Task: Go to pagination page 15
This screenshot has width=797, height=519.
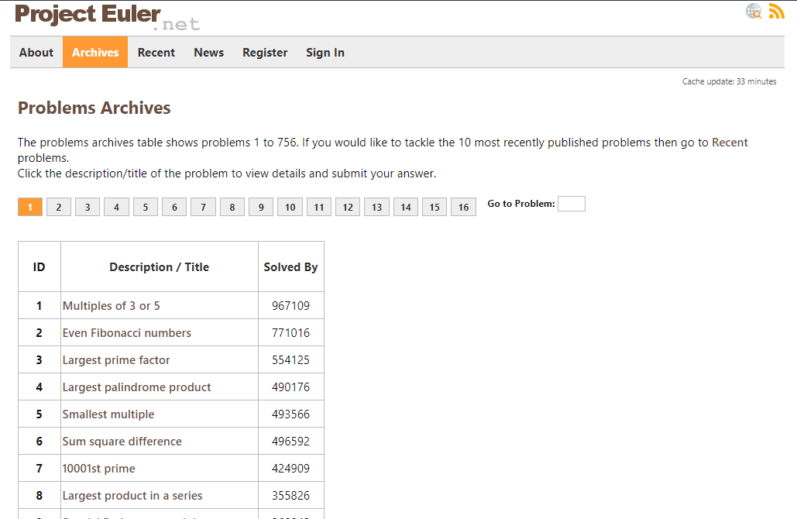Action: [x=435, y=207]
